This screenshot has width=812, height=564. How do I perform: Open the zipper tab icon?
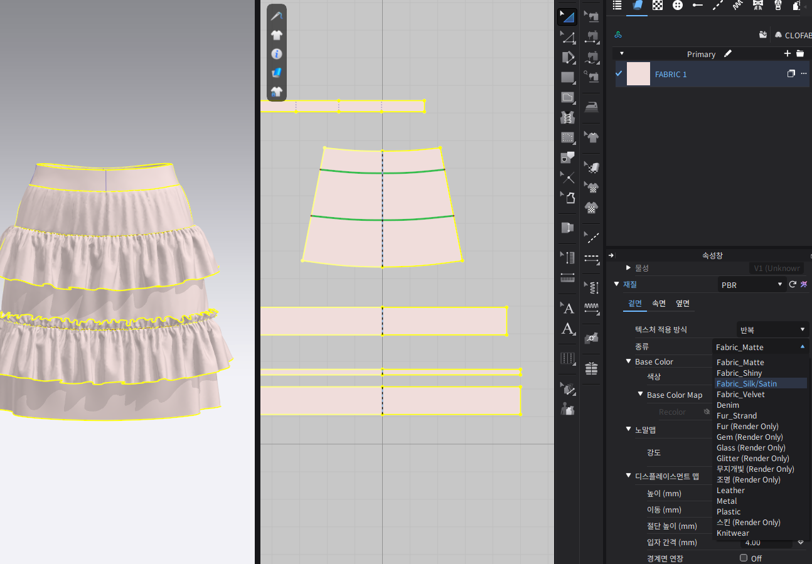pos(777,6)
